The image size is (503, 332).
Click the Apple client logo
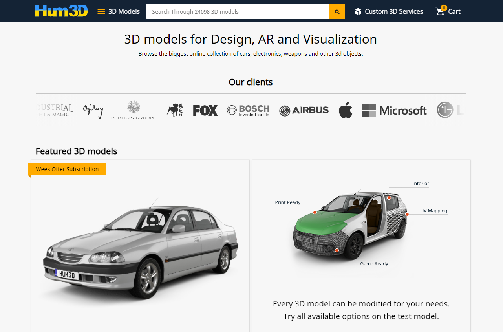(346, 110)
